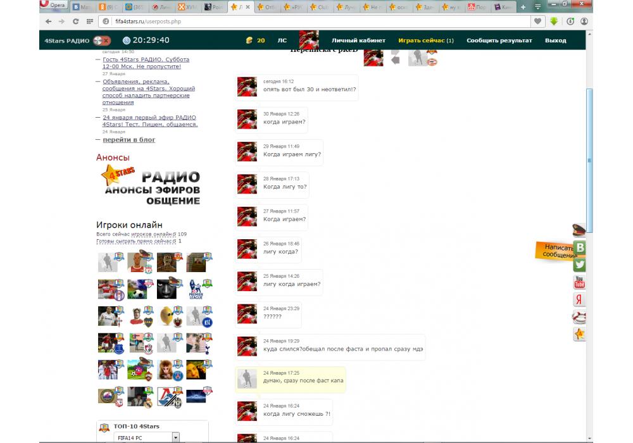Click the lifebuoy help sidebar icon
The width and height of the screenshot is (633, 443).
click(579, 316)
